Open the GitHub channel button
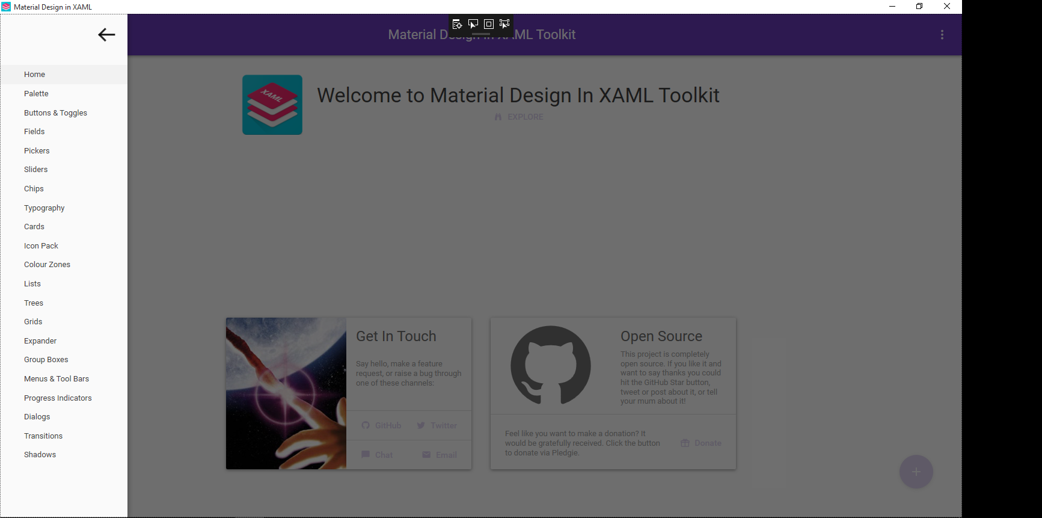The width and height of the screenshot is (1042, 518). pos(381,425)
